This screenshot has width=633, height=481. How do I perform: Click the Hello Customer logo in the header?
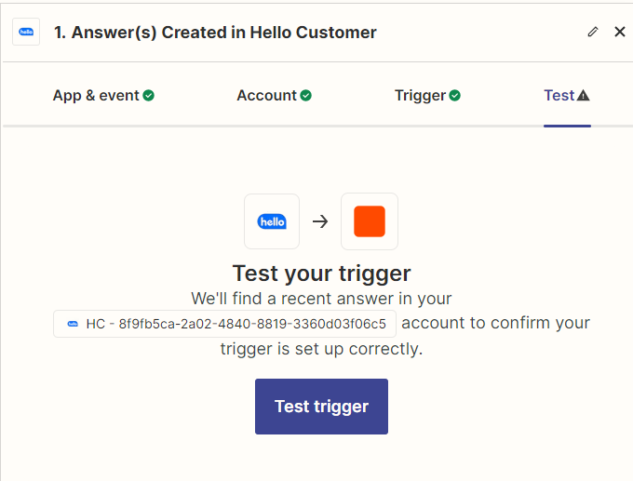click(x=26, y=32)
